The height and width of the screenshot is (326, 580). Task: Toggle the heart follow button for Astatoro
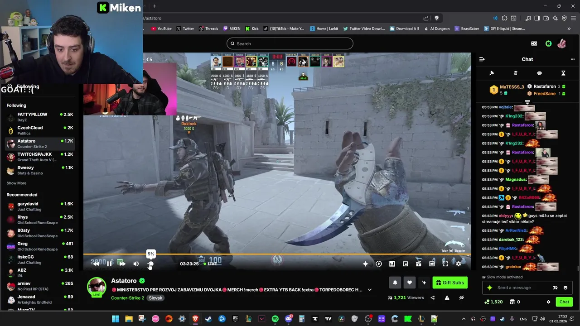409,283
